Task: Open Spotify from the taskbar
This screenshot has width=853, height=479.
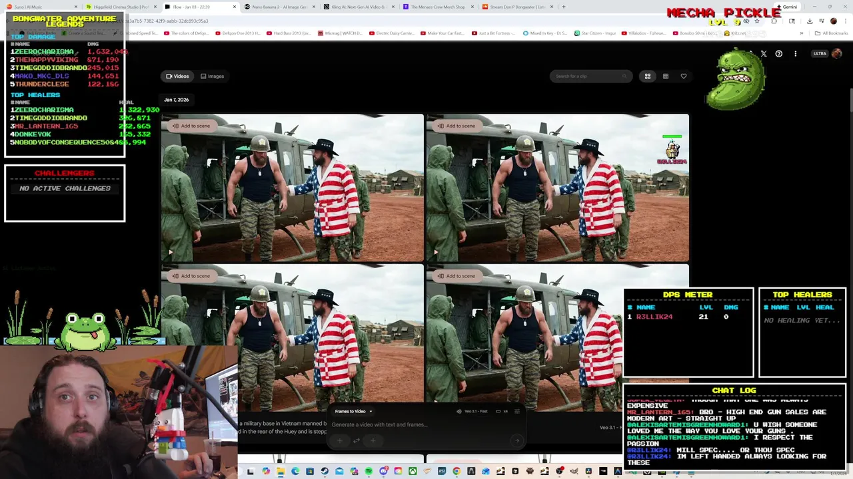Action: (369, 472)
